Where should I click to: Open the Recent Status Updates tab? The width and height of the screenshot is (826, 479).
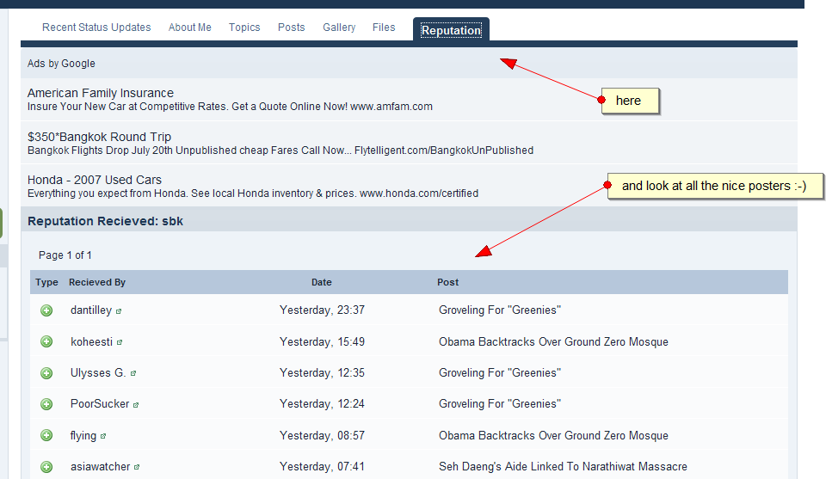click(96, 28)
